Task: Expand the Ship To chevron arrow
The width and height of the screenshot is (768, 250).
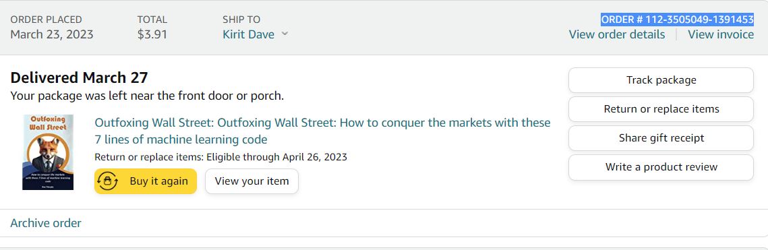Action: [285, 34]
